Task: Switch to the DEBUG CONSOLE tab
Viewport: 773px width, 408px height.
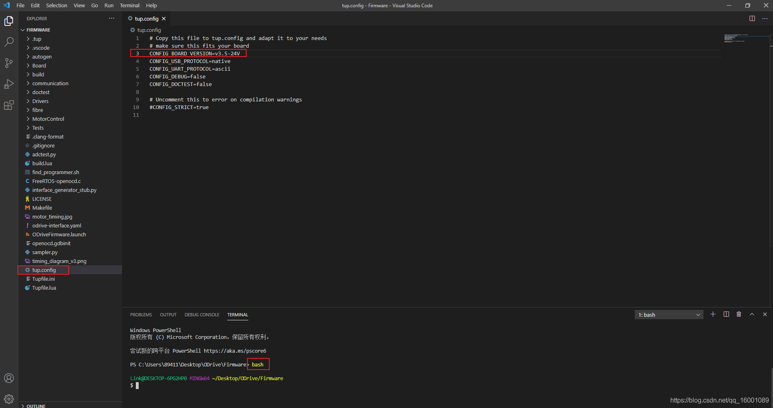Action: click(x=202, y=315)
